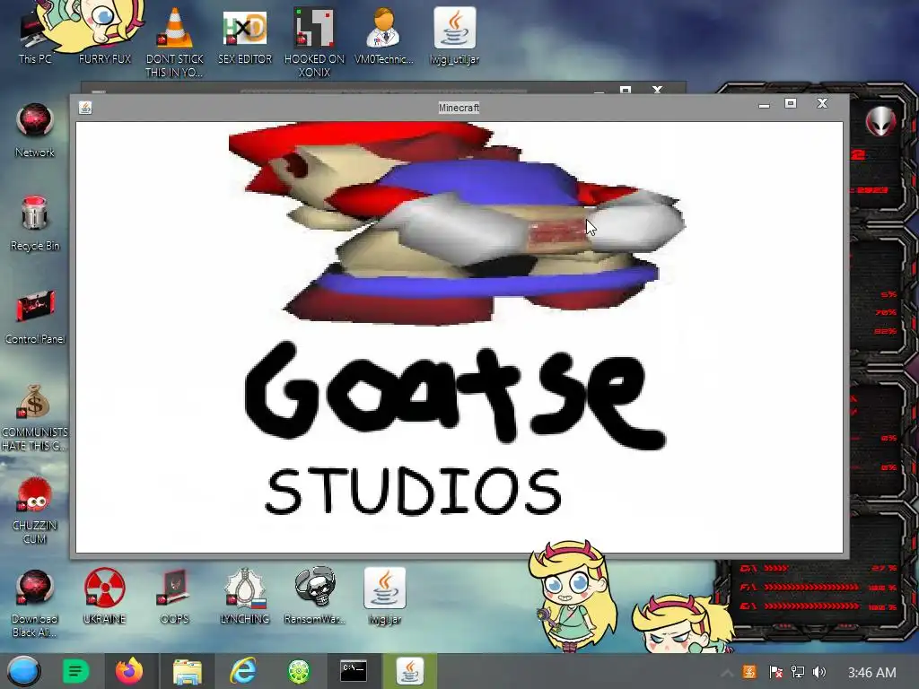
Task: Select the FURRY FUX desktop shortcut
Action: 105,34
